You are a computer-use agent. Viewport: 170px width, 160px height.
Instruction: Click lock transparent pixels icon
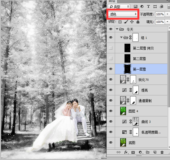[120, 22]
